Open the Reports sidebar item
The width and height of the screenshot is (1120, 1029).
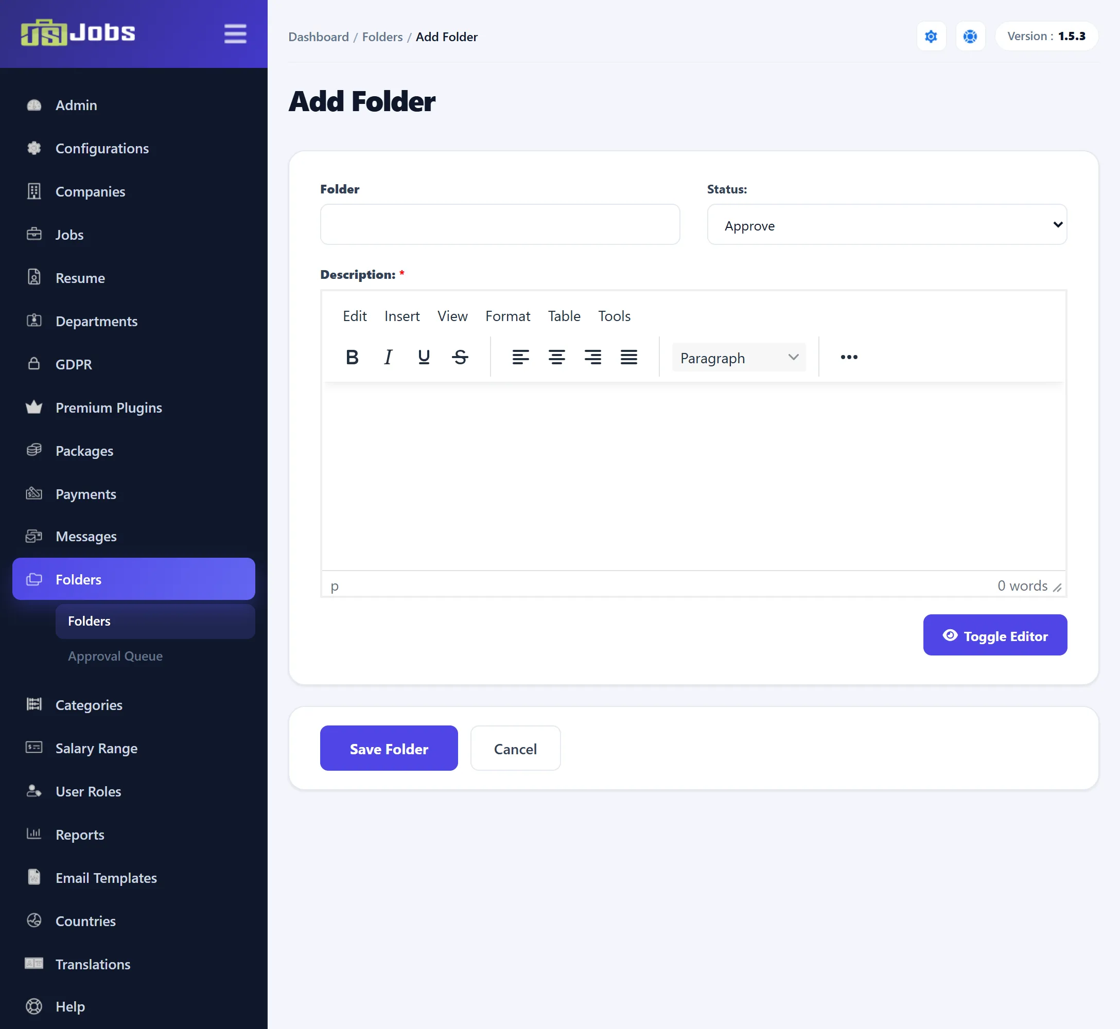click(x=134, y=834)
